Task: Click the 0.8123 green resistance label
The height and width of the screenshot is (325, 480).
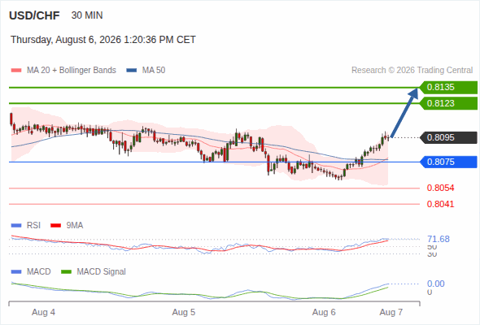Action: coord(448,103)
